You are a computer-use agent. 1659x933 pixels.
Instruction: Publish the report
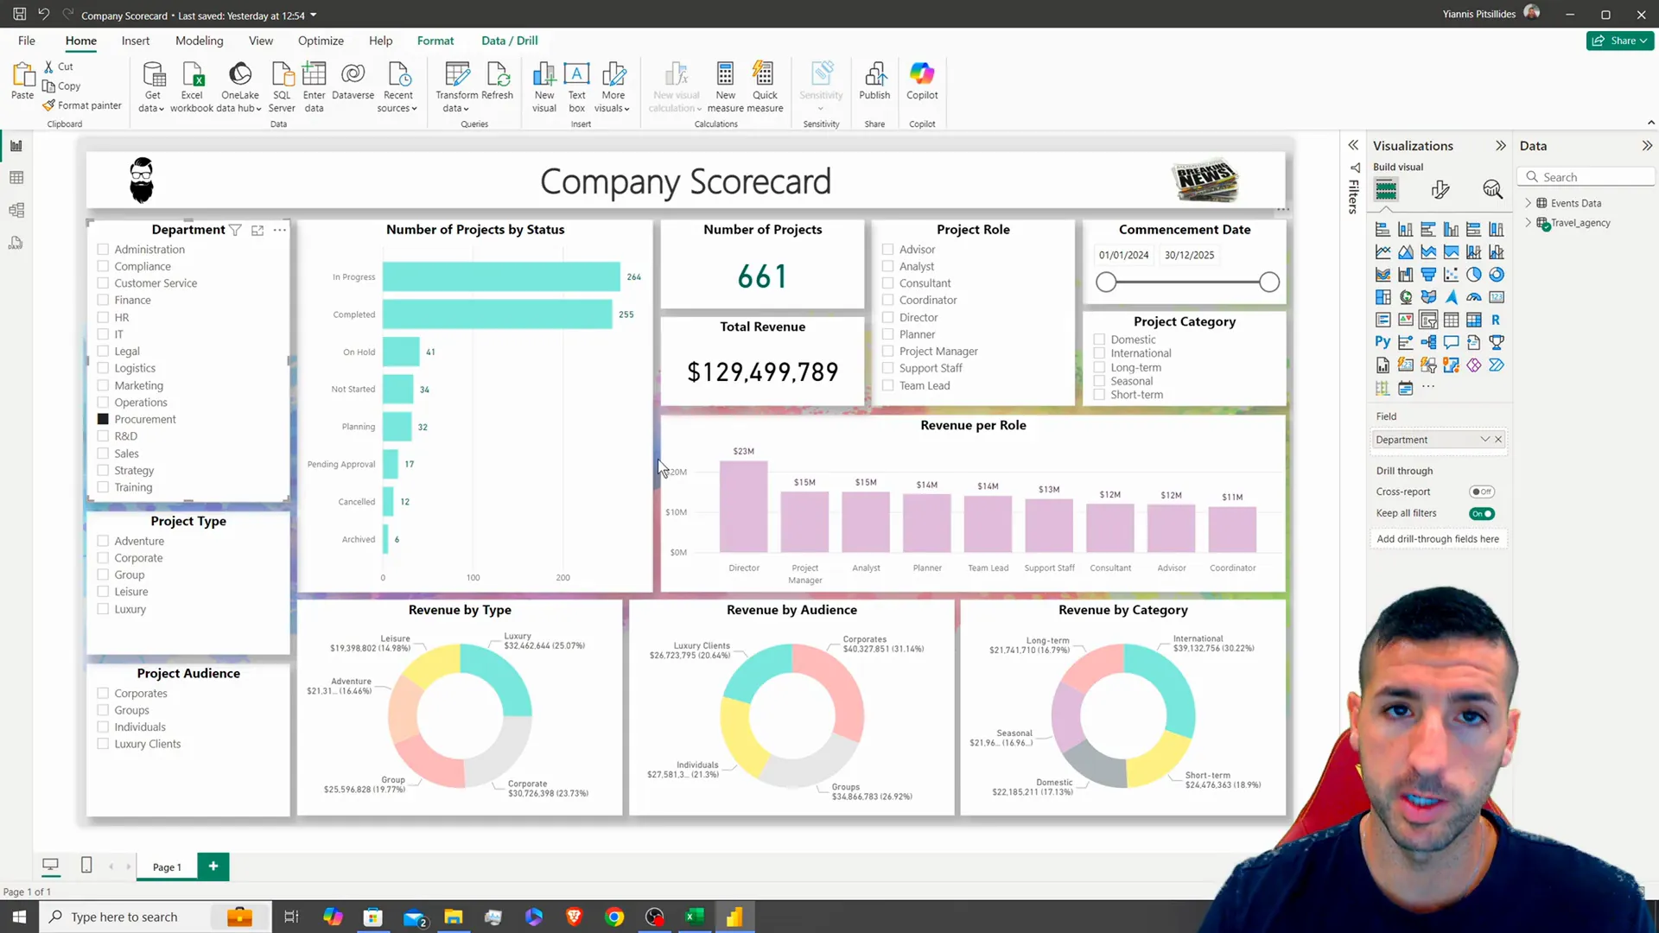click(x=874, y=82)
